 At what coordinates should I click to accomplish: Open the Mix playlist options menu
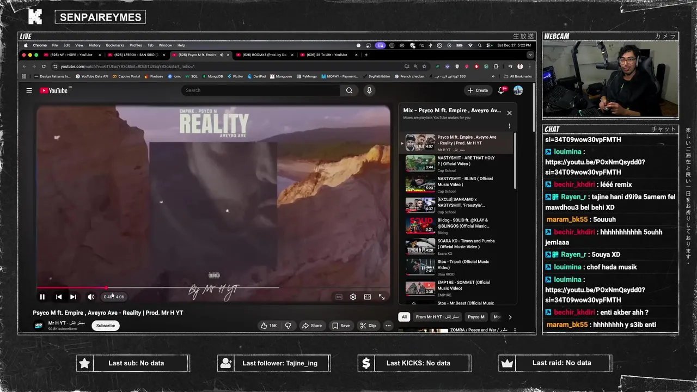click(x=509, y=126)
